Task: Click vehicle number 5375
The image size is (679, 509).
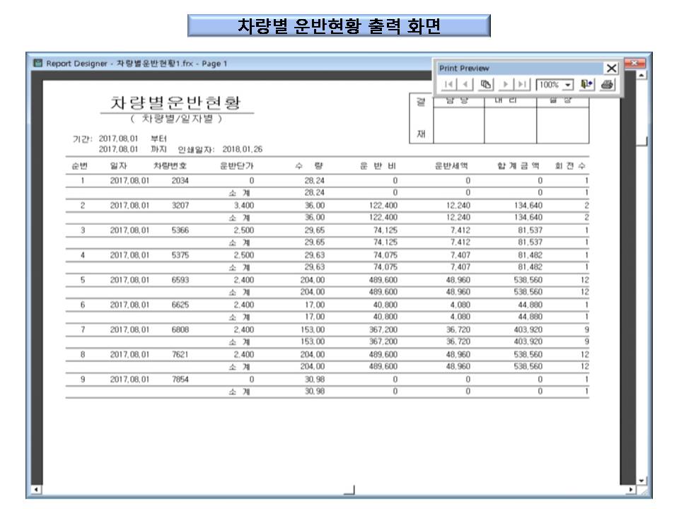Action: [180, 255]
